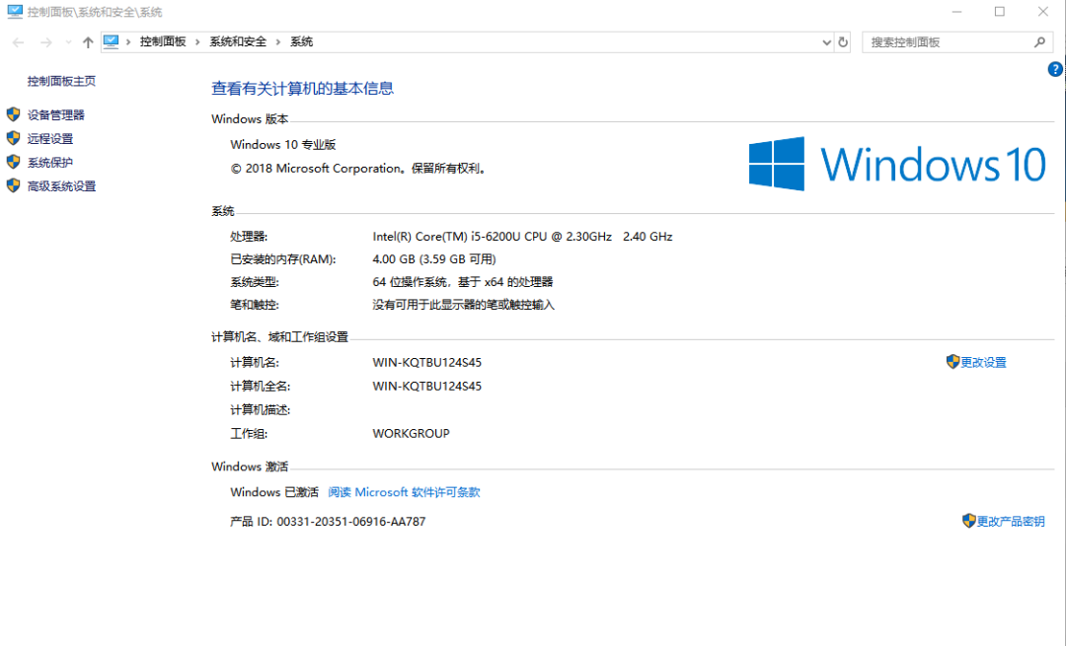Select 系统和安全 in the address breadcrumb

[x=238, y=42]
